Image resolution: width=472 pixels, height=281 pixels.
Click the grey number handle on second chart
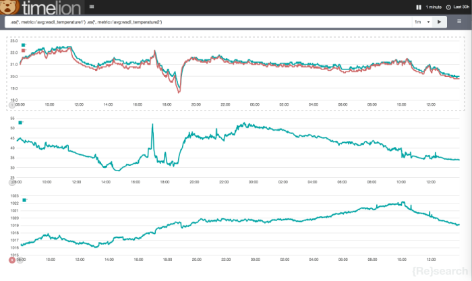point(11,183)
